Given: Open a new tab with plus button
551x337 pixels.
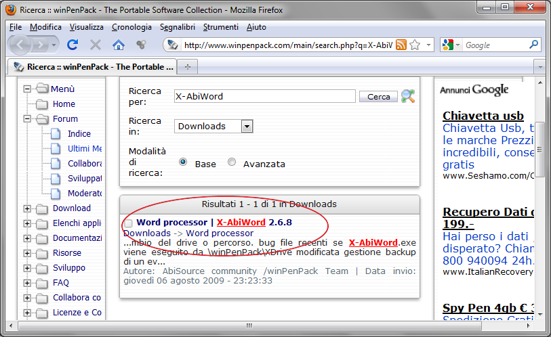Looking at the screenshot, I should [x=188, y=67].
